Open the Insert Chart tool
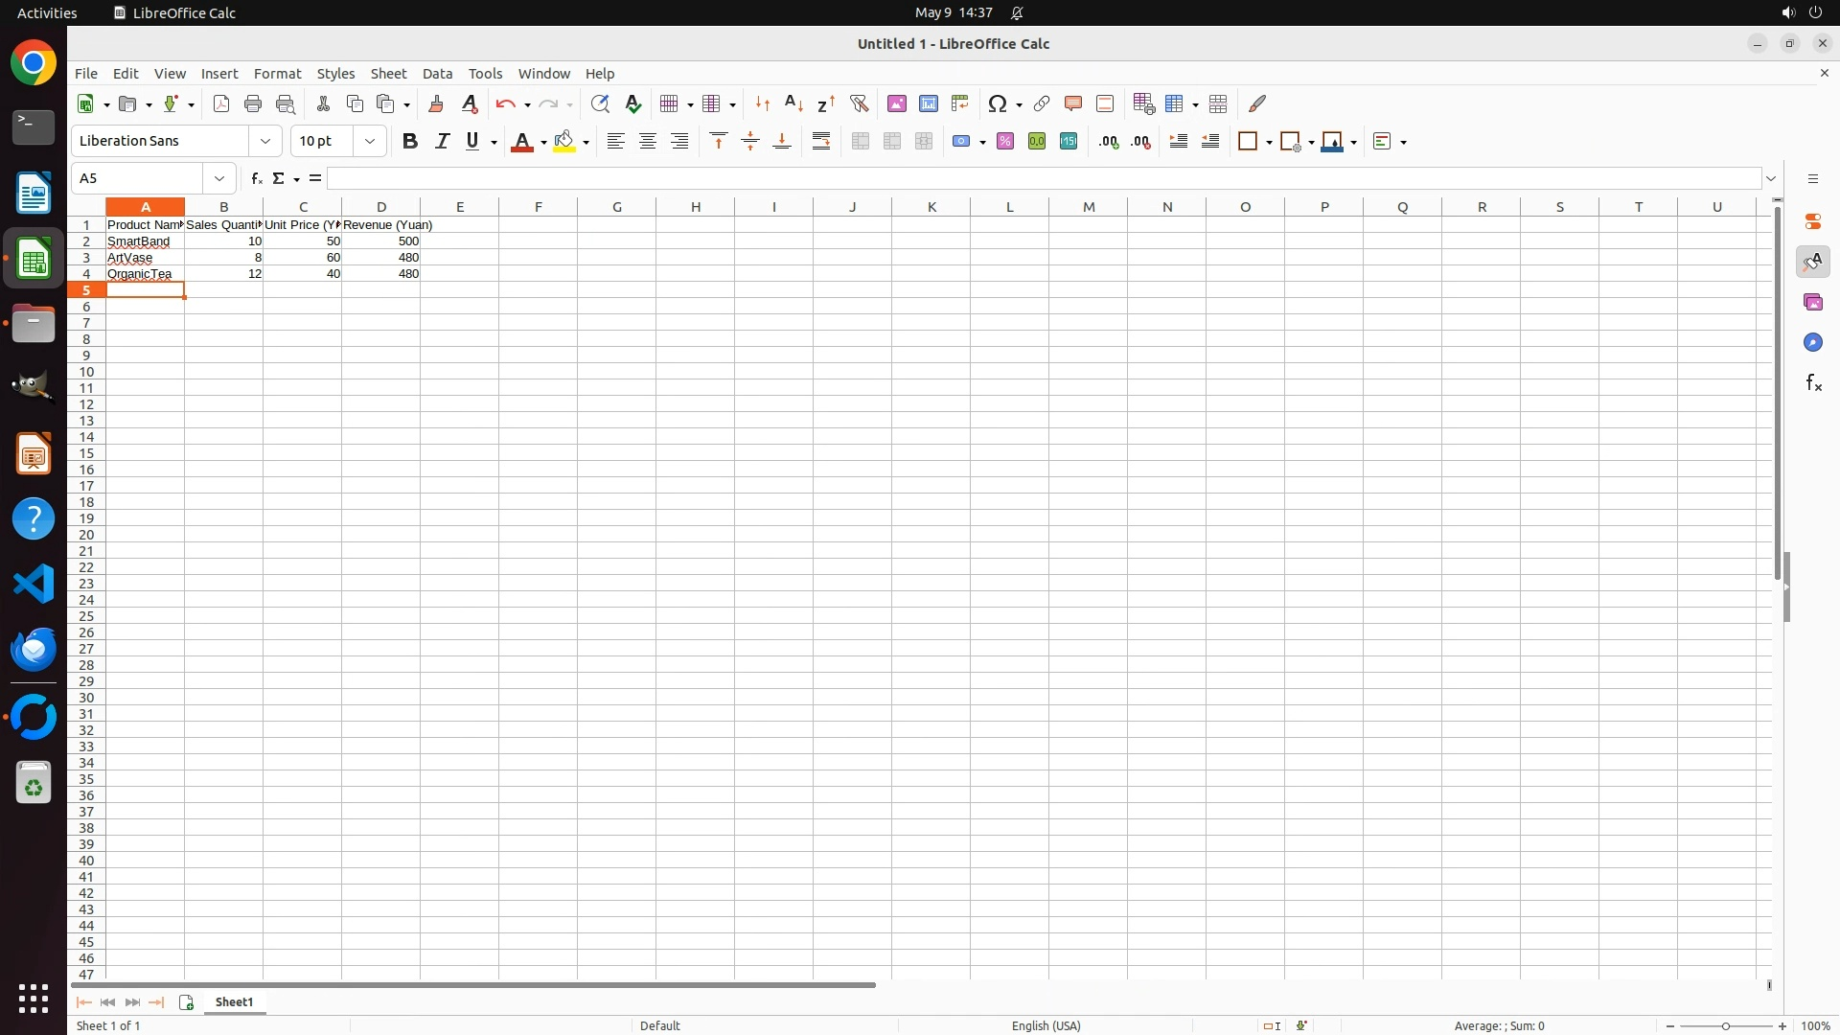Screen dimensions: 1840x1035 tap(928, 103)
